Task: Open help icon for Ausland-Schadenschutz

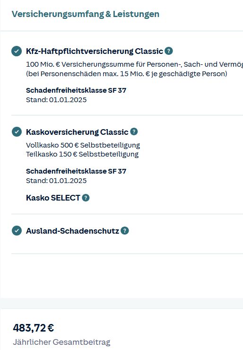Action: (125, 231)
